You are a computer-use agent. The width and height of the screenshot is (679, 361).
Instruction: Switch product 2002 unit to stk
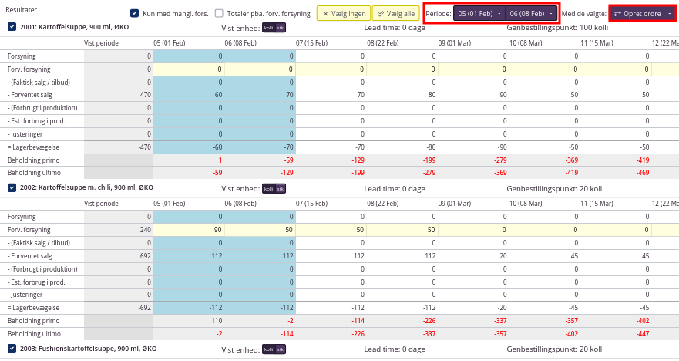click(x=281, y=188)
